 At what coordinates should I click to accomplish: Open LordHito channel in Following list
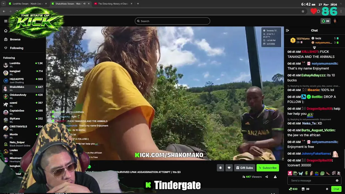coord(23,65)
